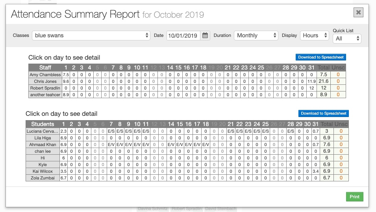The width and height of the screenshot is (376, 212).
Task: Change the Display dropdown from Hours
Action: pos(314,35)
